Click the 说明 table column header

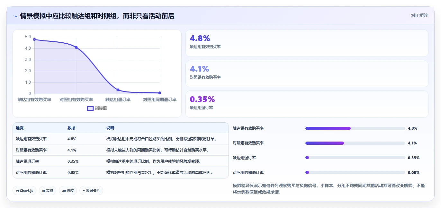click(x=110, y=128)
